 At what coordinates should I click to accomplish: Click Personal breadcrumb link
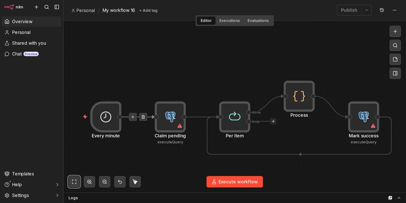click(83, 10)
